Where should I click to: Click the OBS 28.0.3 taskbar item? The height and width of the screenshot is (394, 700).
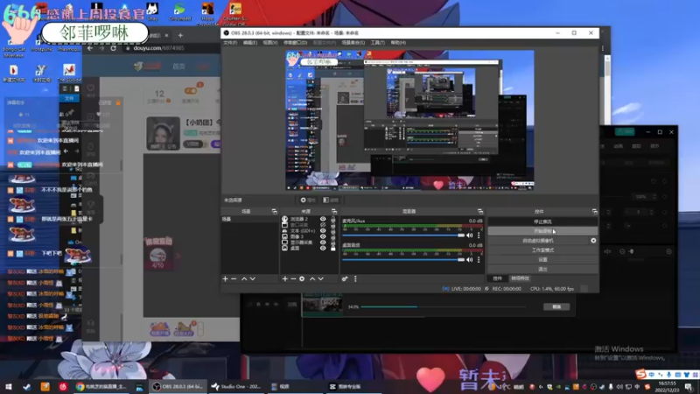click(x=178, y=386)
